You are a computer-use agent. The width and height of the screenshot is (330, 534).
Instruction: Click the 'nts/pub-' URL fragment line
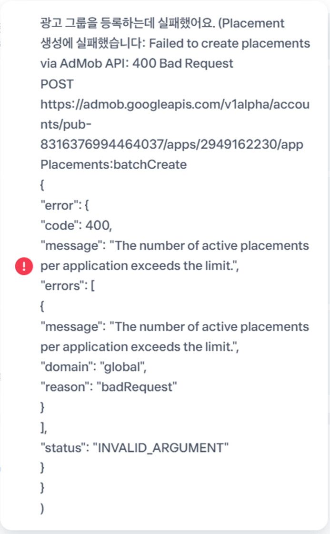(x=66, y=124)
